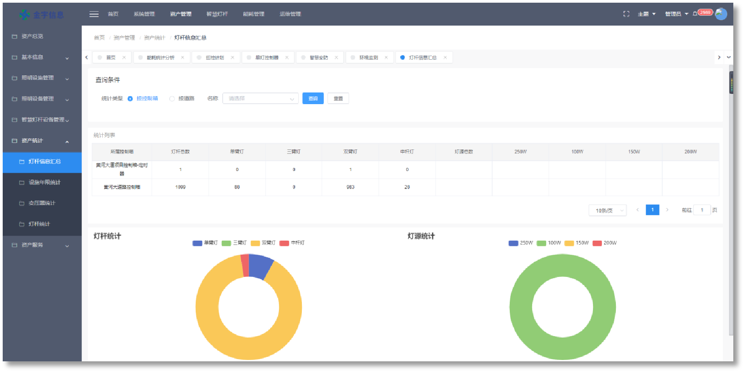Close the 灯杆信息汇总 tab

coord(445,57)
